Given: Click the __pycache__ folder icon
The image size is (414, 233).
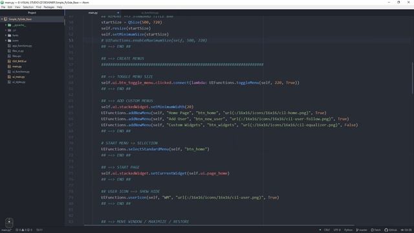Looking at the screenshot, I should point(10,25).
